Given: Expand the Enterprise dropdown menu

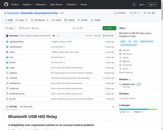Looking at the screenshot, I should pyautogui.click(x=72, y=4).
